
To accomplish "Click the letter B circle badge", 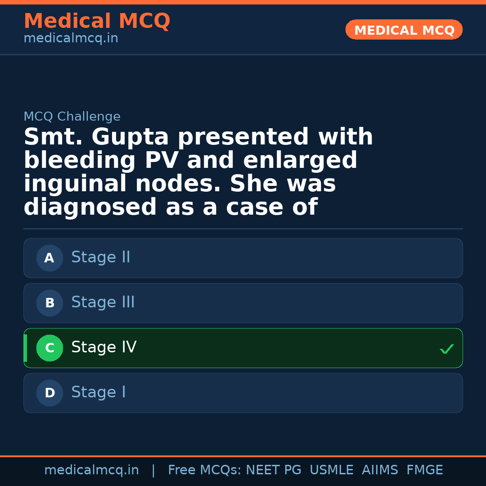I will (x=49, y=303).
